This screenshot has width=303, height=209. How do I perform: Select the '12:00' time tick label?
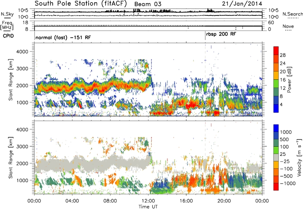pyautogui.click(x=148, y=201)
